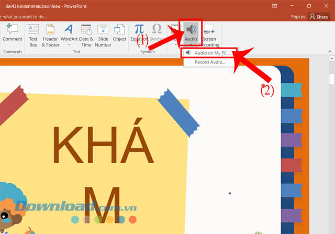Click the Sign in link
The height and width of the screenshot is (234, 335).
pos(298,17)
